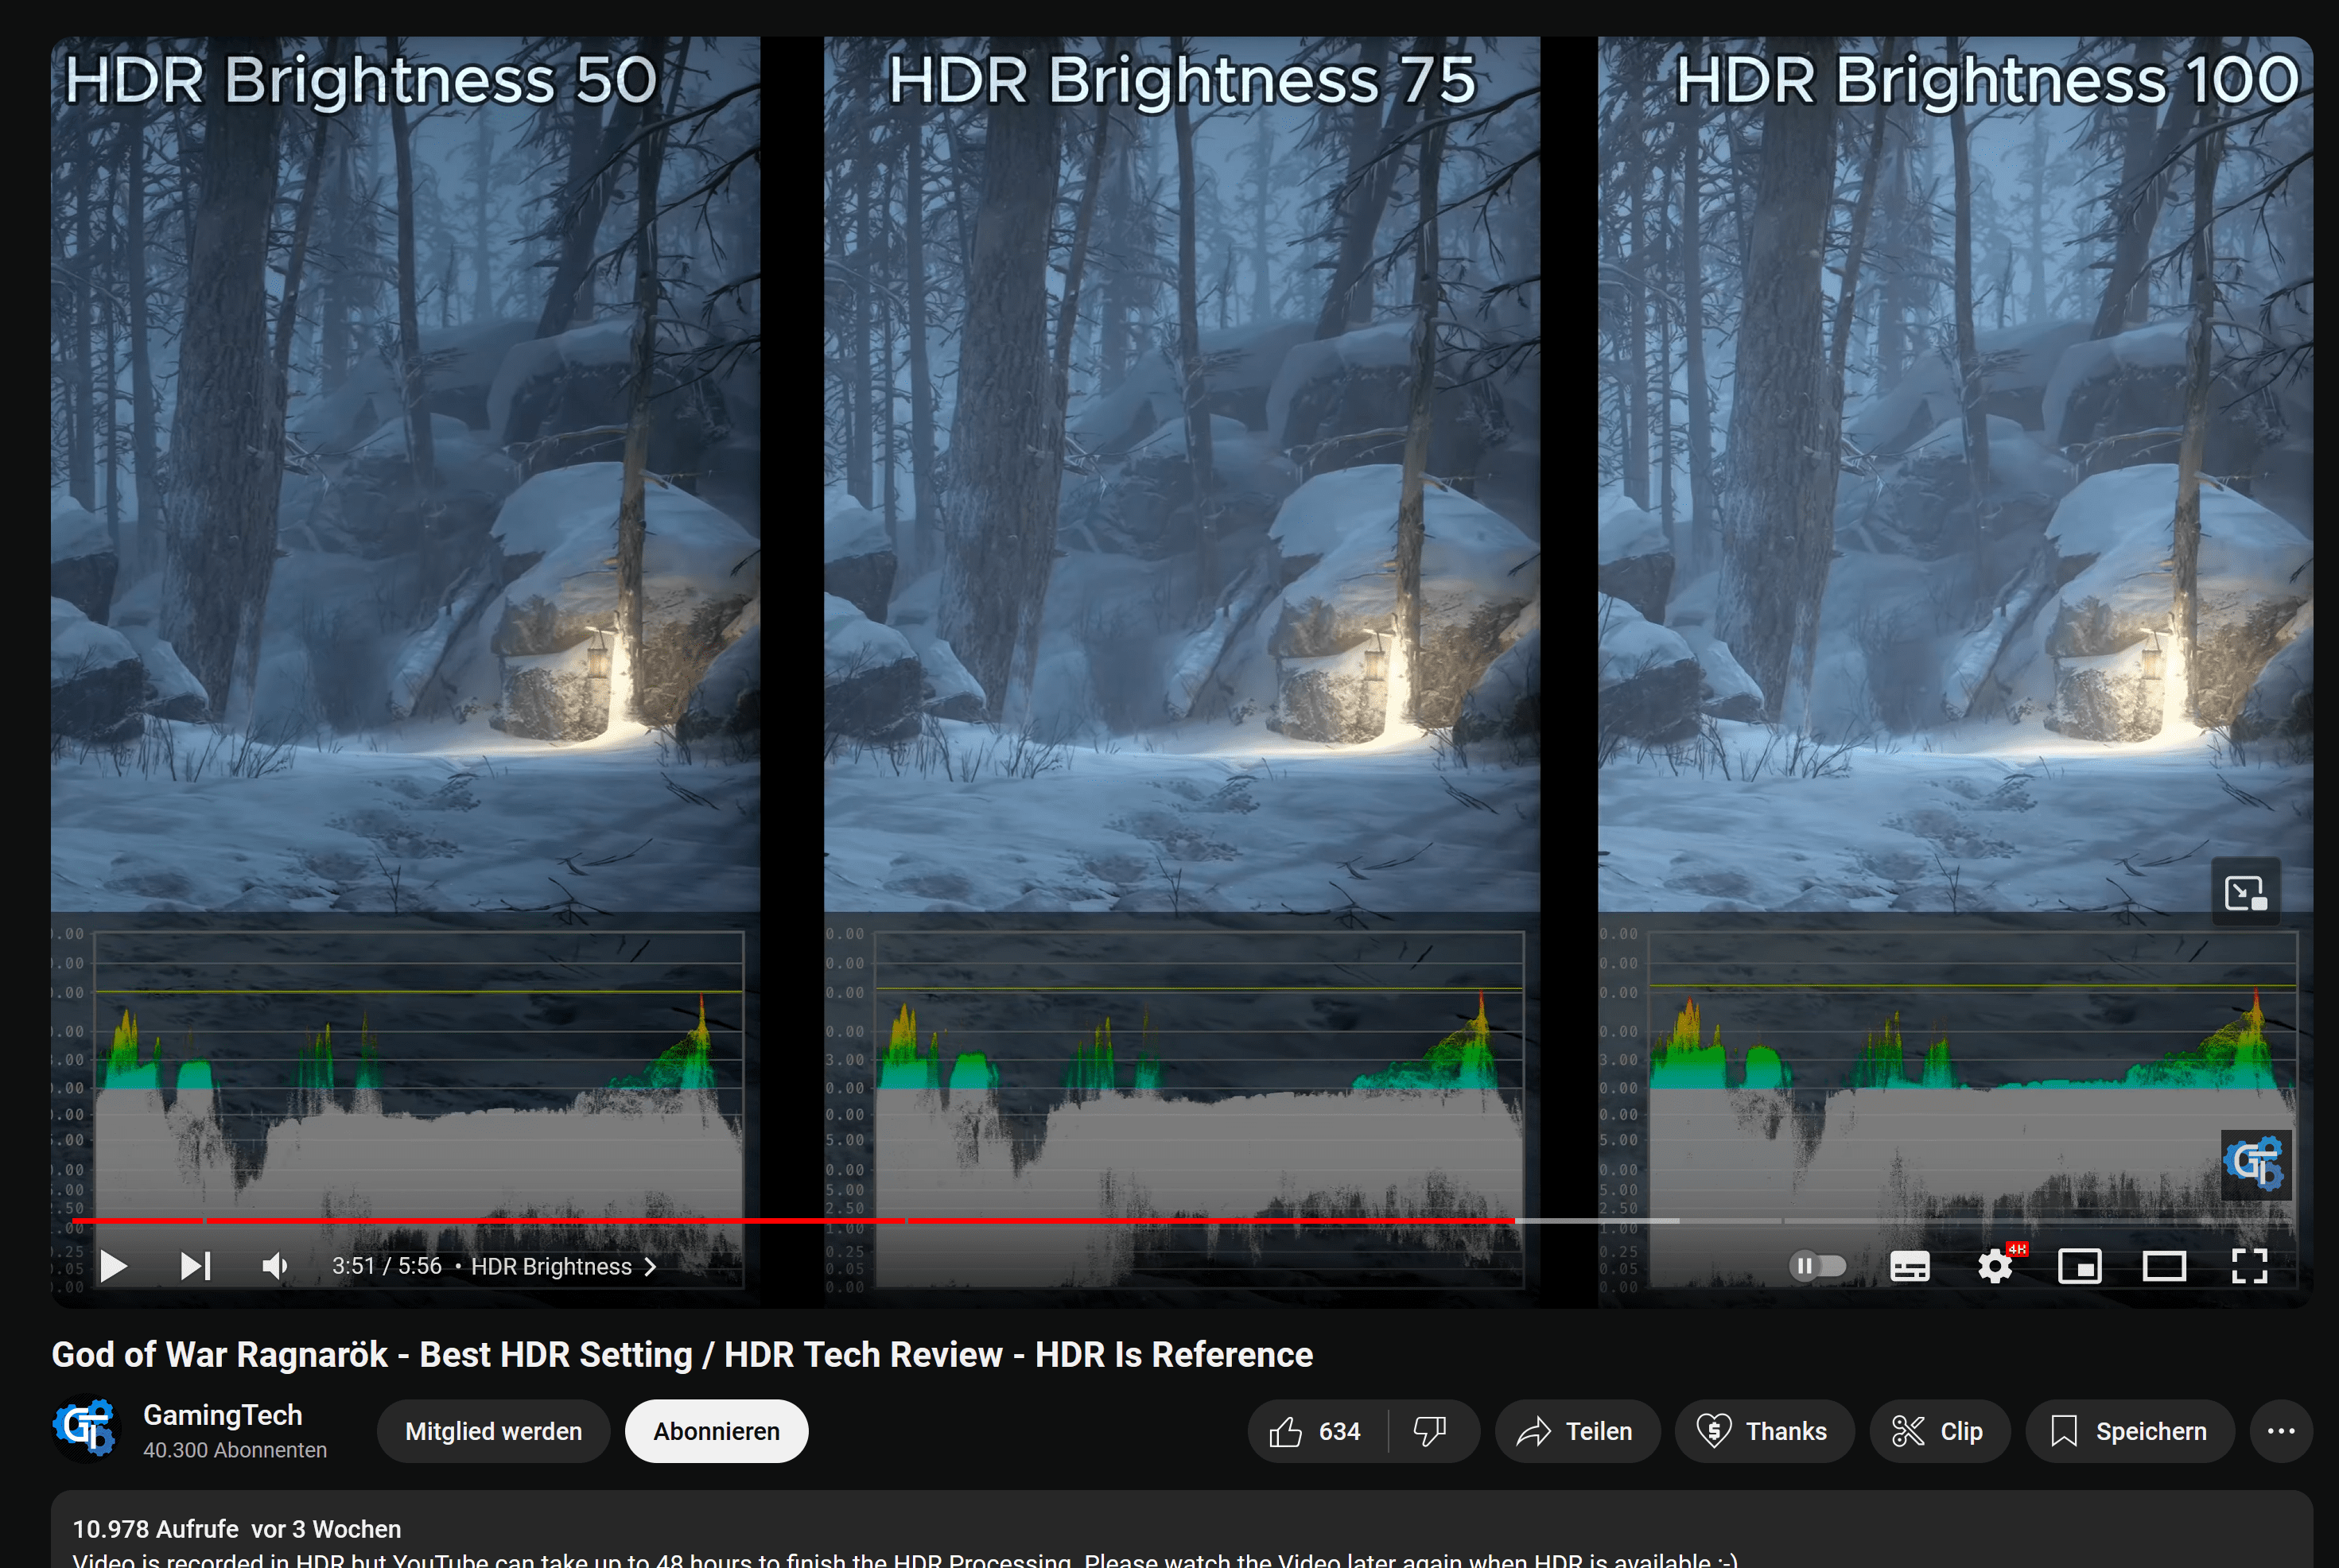Image resolution: width=2339 pixels, height=1568 pixels.
Task: Click the Teilen share button
Action: coord(1577,1431)
